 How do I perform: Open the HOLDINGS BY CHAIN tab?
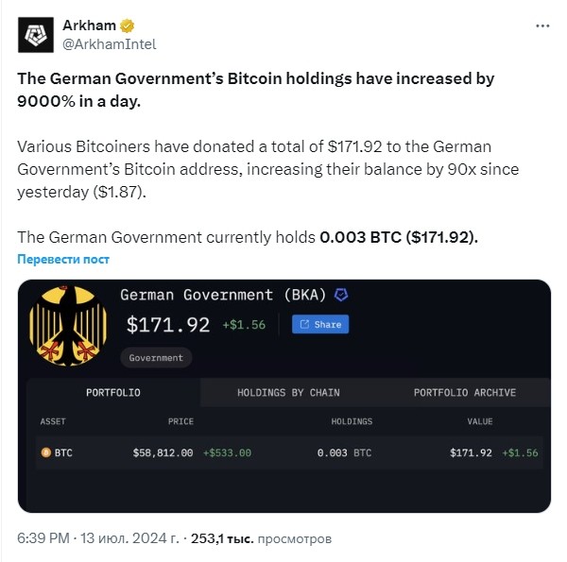click(x=288, y=393)
